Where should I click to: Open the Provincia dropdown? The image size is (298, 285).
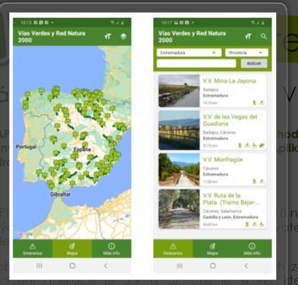click(247, 52)
